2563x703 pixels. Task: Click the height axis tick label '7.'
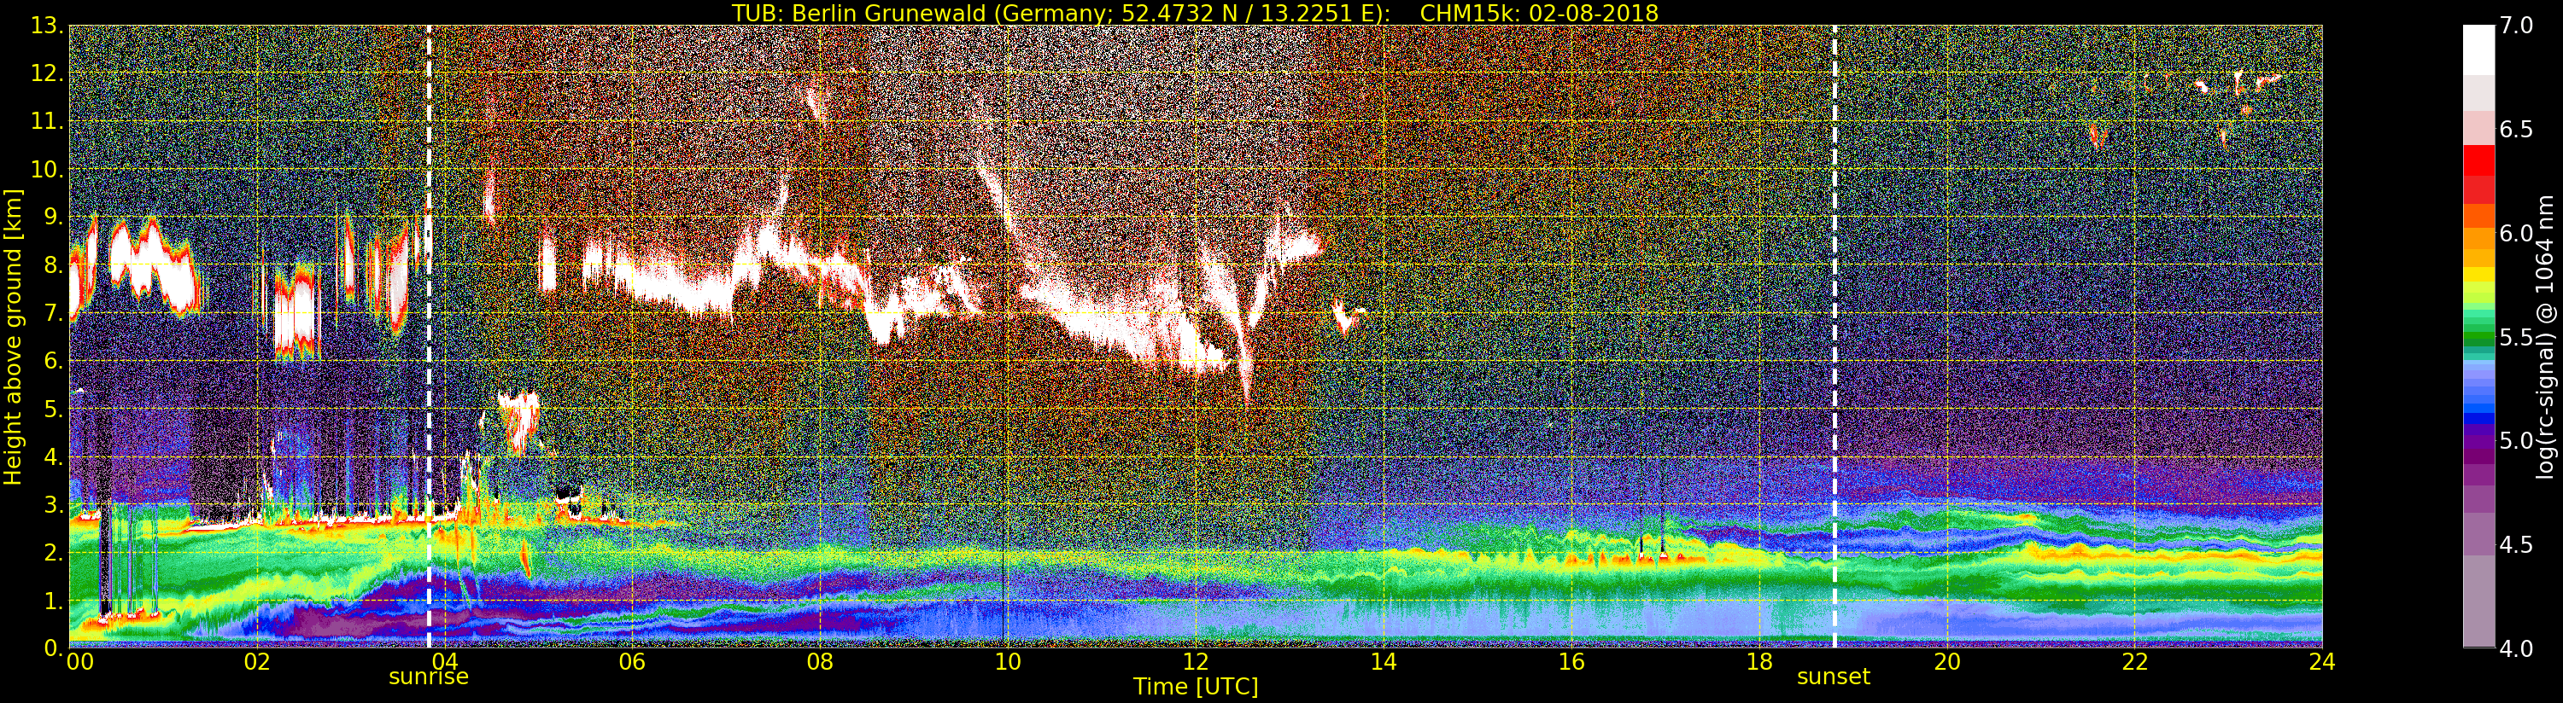[x=54, y=313]
